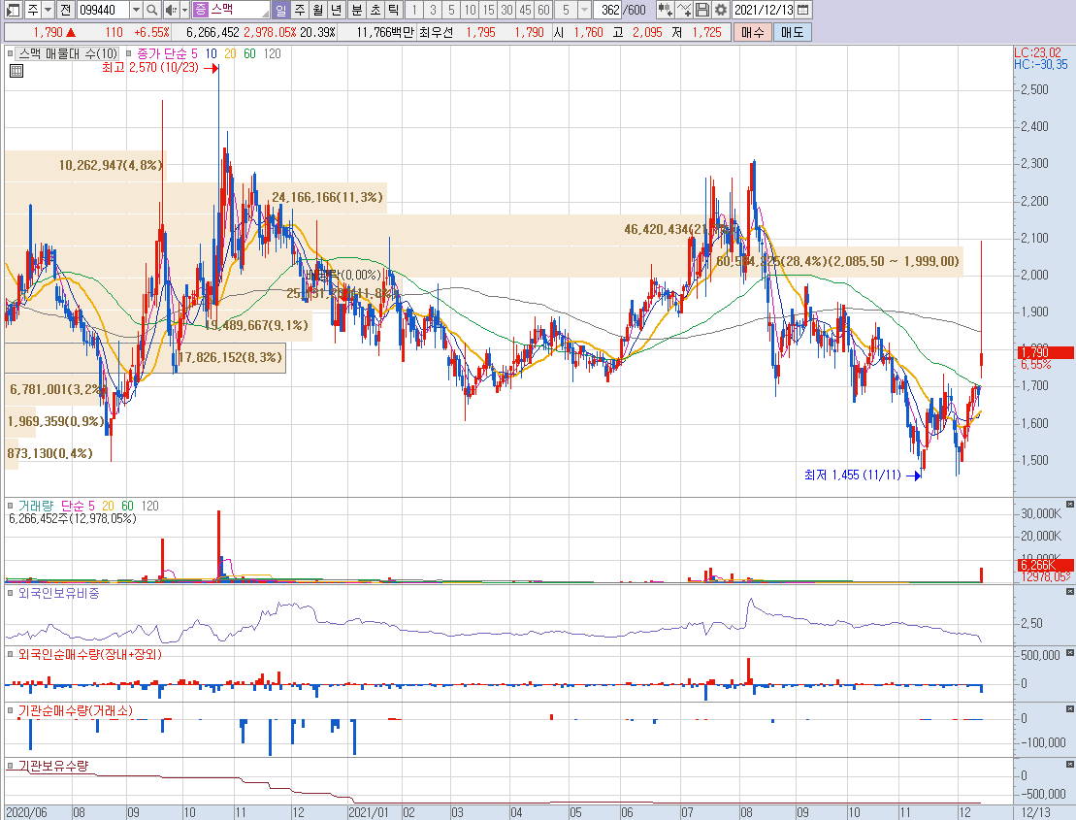Click the stock code field 099440
This screenshot has height=820, width=1076.
(x=102, y=10)
